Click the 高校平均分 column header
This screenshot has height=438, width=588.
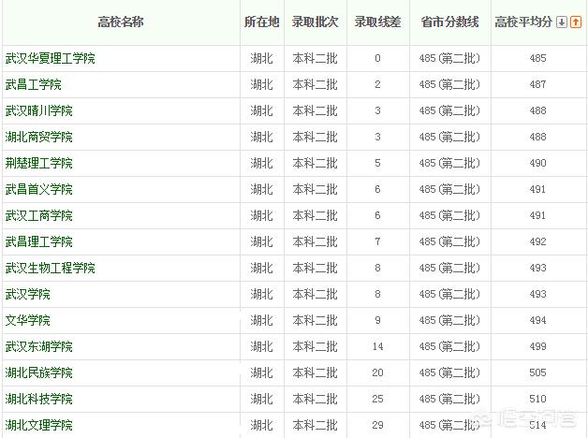(x=523, y=22)
